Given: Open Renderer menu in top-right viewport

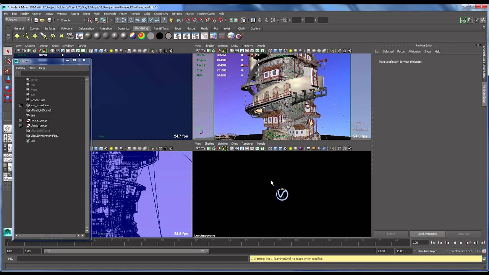Looking at the screenshot, I should pyautogui.click(x=247, y=46).
